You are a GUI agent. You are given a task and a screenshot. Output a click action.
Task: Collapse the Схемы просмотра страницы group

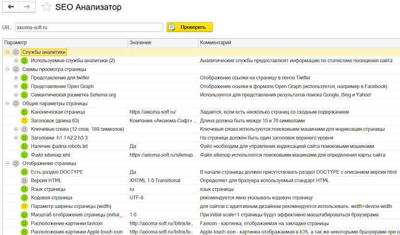[x=7, y=69]
